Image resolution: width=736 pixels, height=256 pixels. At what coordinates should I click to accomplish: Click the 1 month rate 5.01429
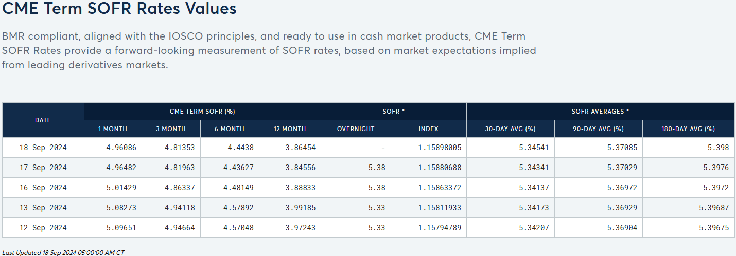[x=121, y=188]
